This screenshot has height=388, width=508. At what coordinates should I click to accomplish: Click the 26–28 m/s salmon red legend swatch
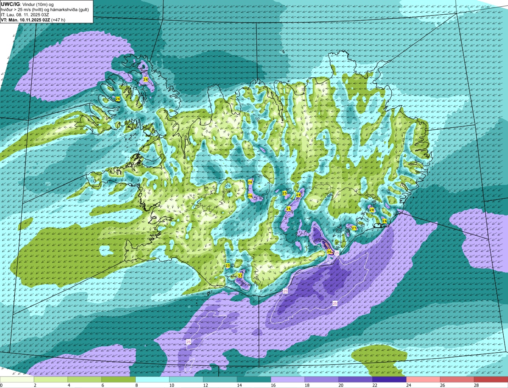tap(457, 380)
